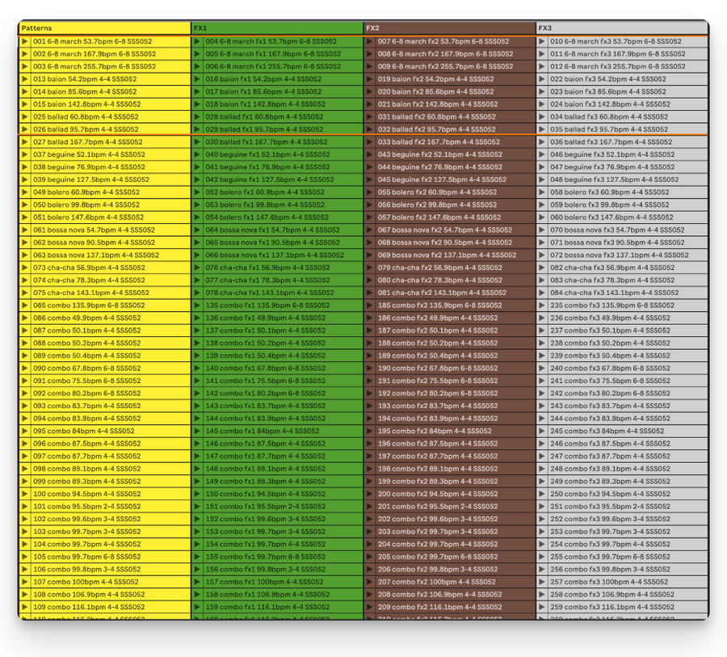This screenshot has height=657, width=727.
Task: Launch clip 109 combo 116.1bpm
Action: 24,607
